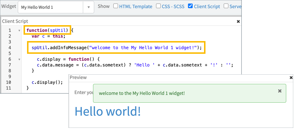Click the Client Script label link
The image size is (295, 131).
(x=207, y=6)
